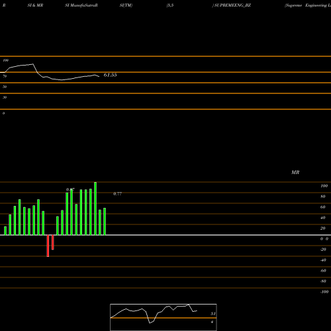Image resolution: width=331 pixels, height=331 pixels.
Task: Click the SUPREMEENG_BZ ticker text in header
Action: coord(232,5)
